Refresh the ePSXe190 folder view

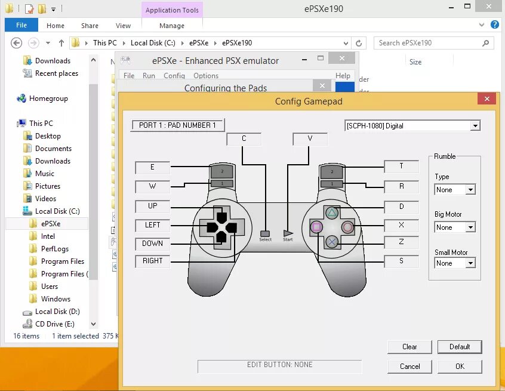coord(359,43)
